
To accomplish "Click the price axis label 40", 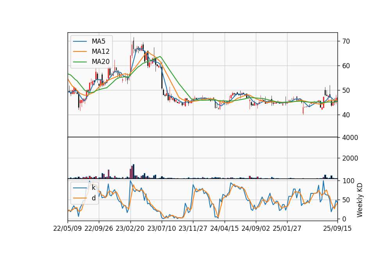I will (x=346, y=115).
